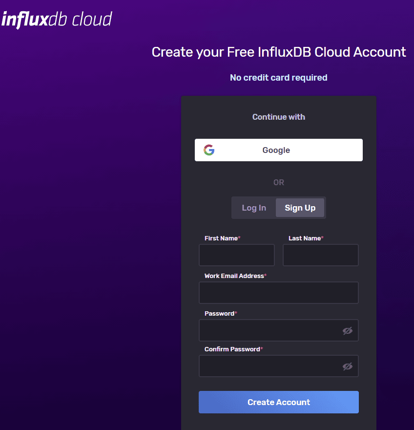
Task: Switch to the Log In tab
Action: click(x=253, y=207)
